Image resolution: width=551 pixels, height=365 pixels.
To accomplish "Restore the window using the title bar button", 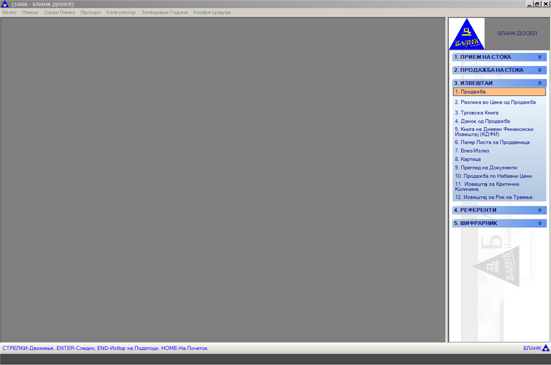I will tap(537, 4).
